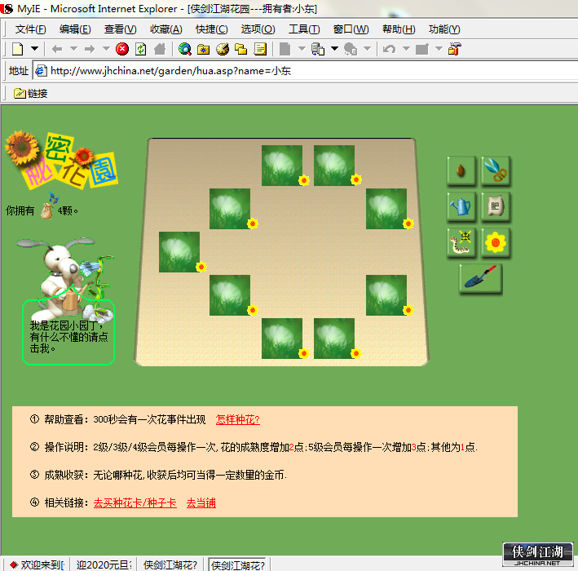Open the 工具(T) tools menu

pyautogui.click(x=304, y=29)
